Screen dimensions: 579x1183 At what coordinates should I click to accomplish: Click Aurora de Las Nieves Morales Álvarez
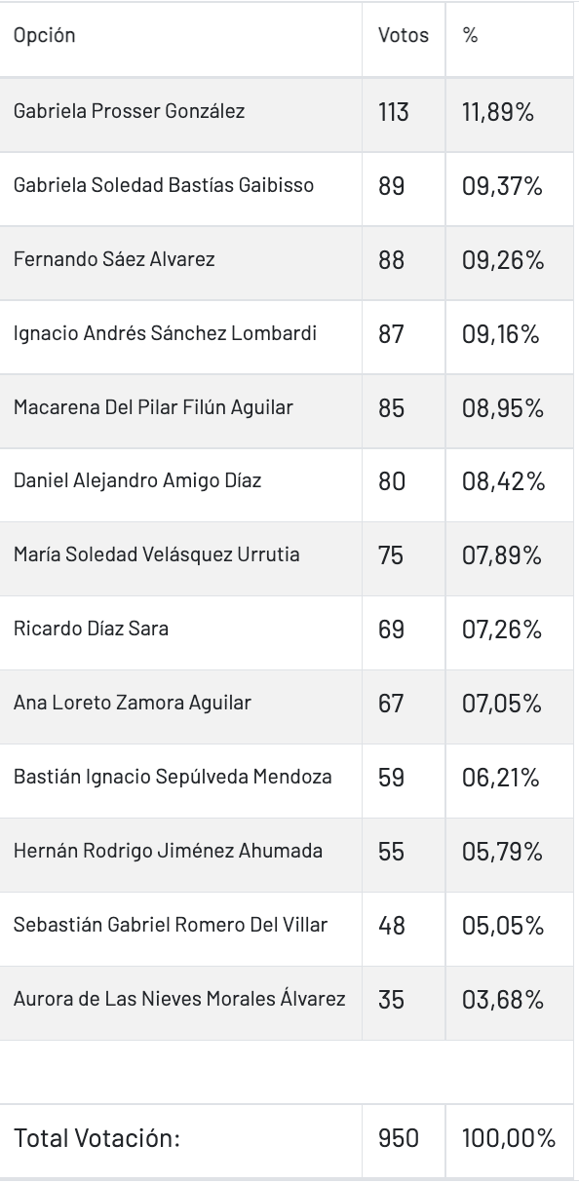point(179,999)
